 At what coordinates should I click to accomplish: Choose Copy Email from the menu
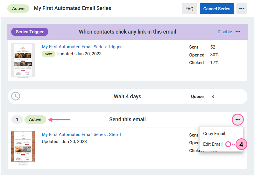214,134
